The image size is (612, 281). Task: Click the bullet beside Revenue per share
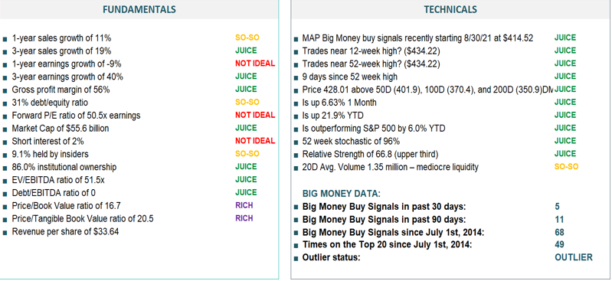point(5,232)
